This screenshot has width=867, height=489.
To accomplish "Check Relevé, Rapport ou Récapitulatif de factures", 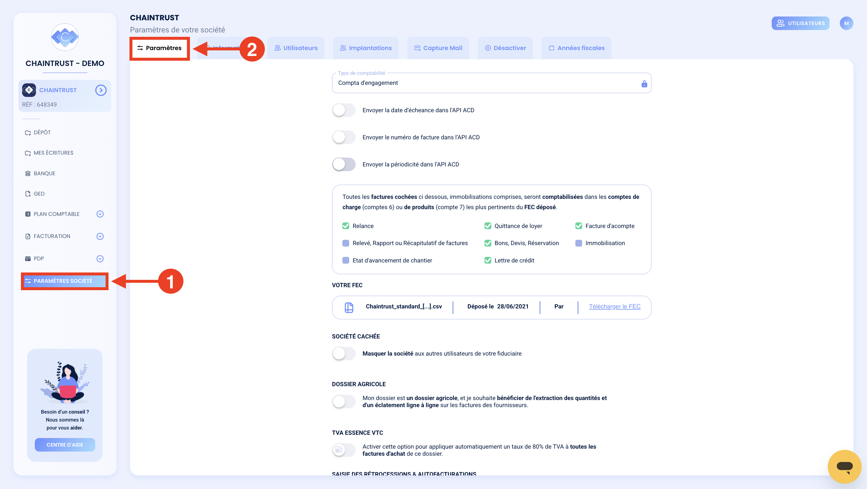I will point(346,243).
